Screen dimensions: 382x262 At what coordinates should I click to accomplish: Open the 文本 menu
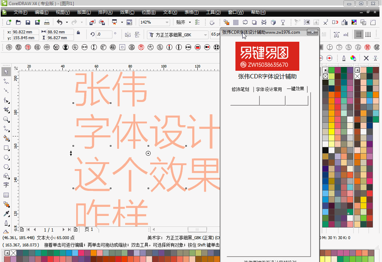coord(170,12)
